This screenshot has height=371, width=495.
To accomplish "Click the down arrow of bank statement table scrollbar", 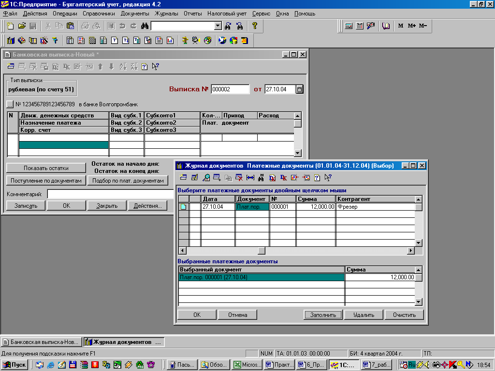I will coord(298,153).
